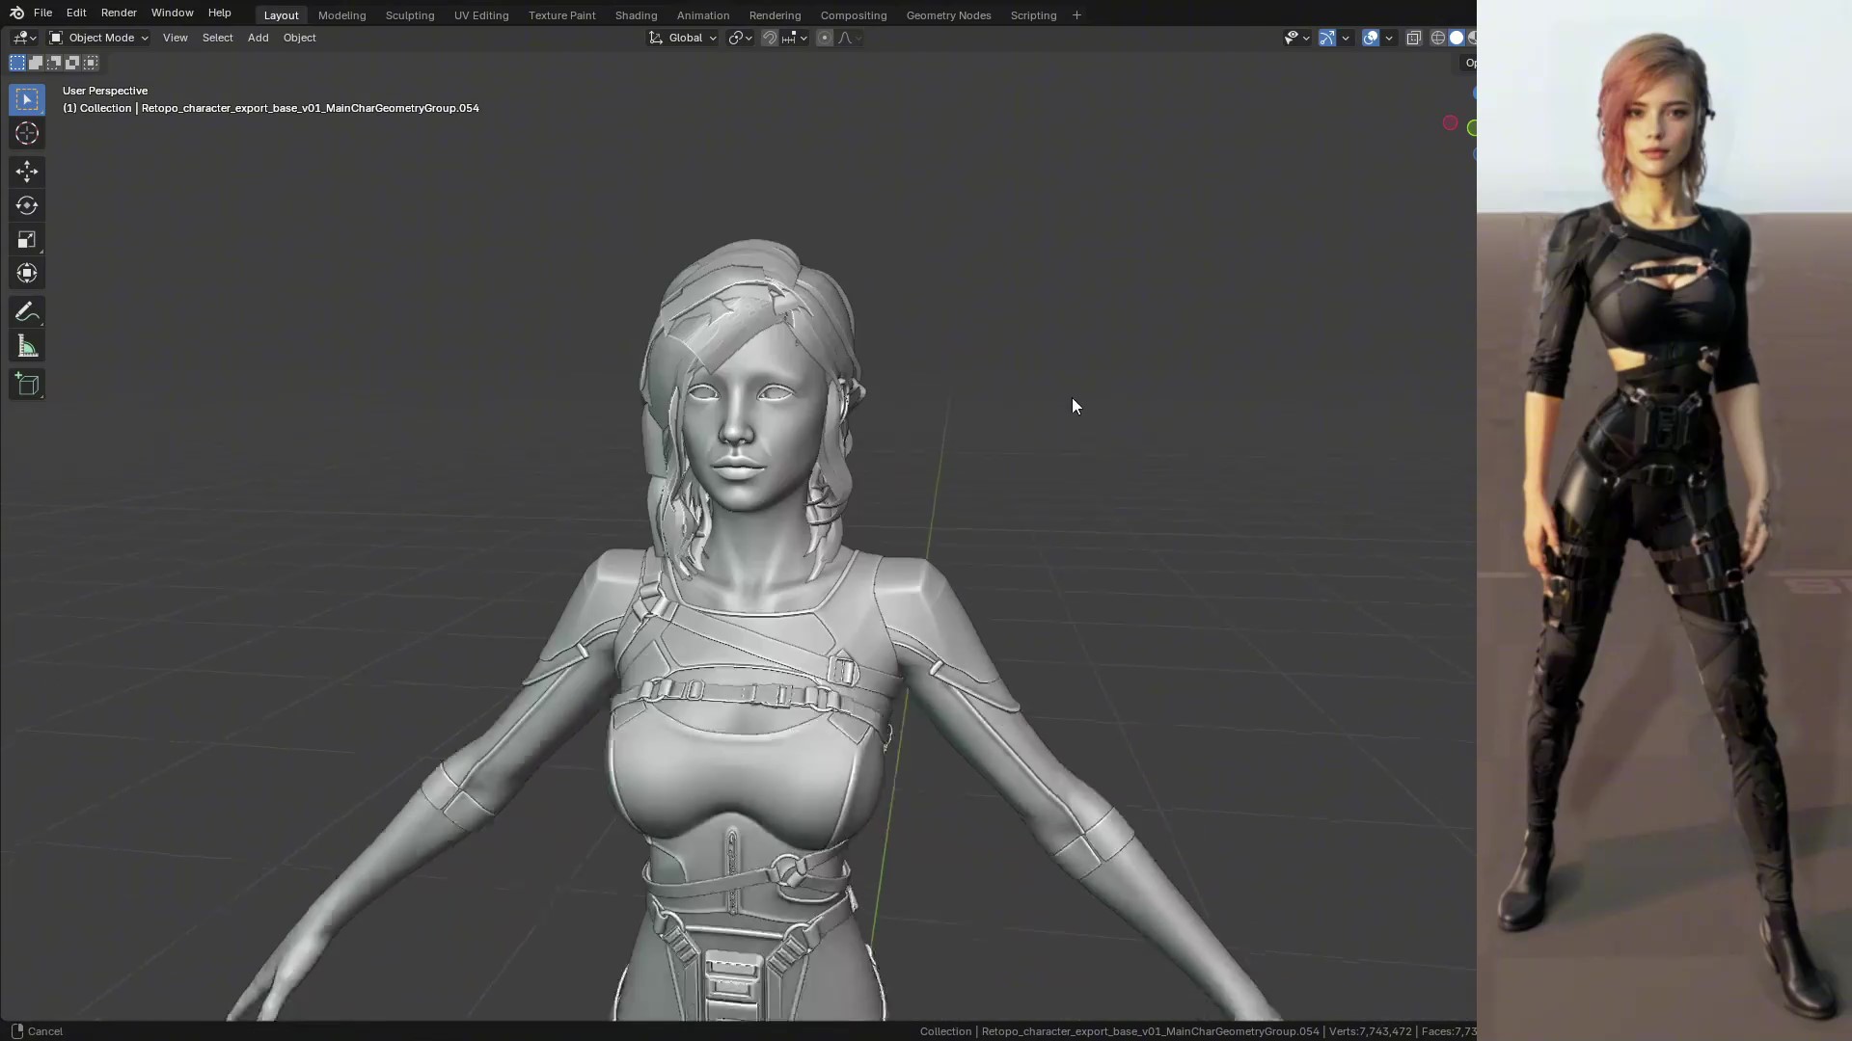Screen dimensions: 1852x1041
Task: Switch to wireframe viewport shading
Action: [x=1437, y=38]
